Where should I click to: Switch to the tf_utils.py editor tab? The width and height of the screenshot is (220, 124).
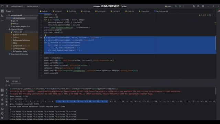71,11
